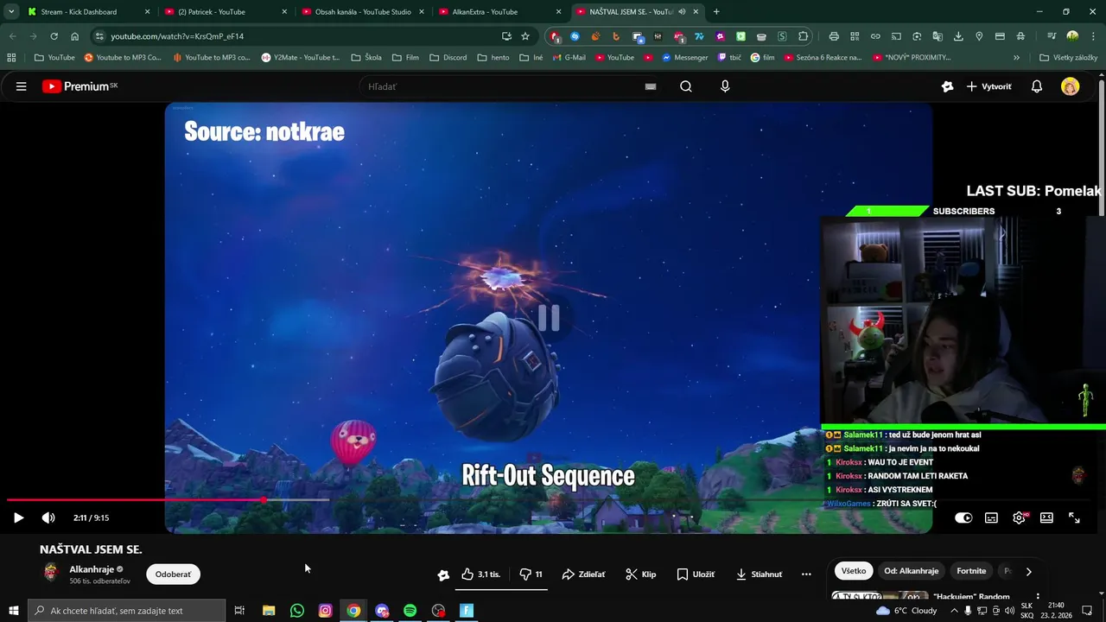Open the Extensions puzzle icon

[x=803, y=36]
